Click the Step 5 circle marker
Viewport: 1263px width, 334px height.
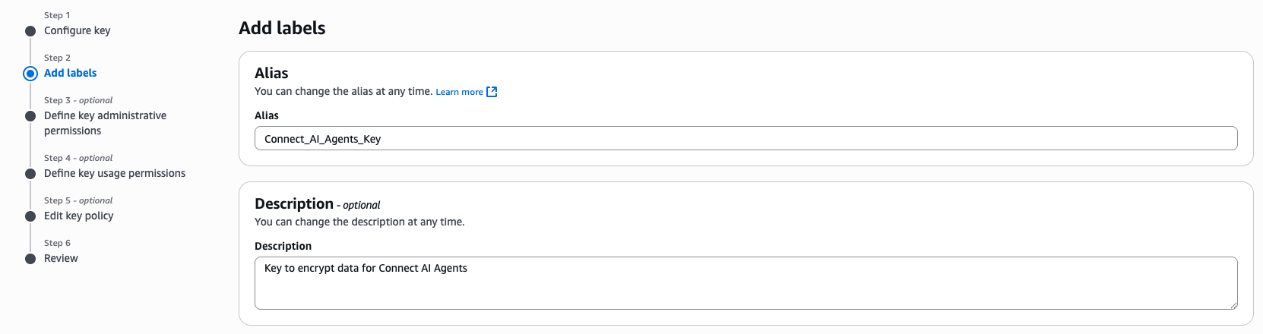pos(30,216)
